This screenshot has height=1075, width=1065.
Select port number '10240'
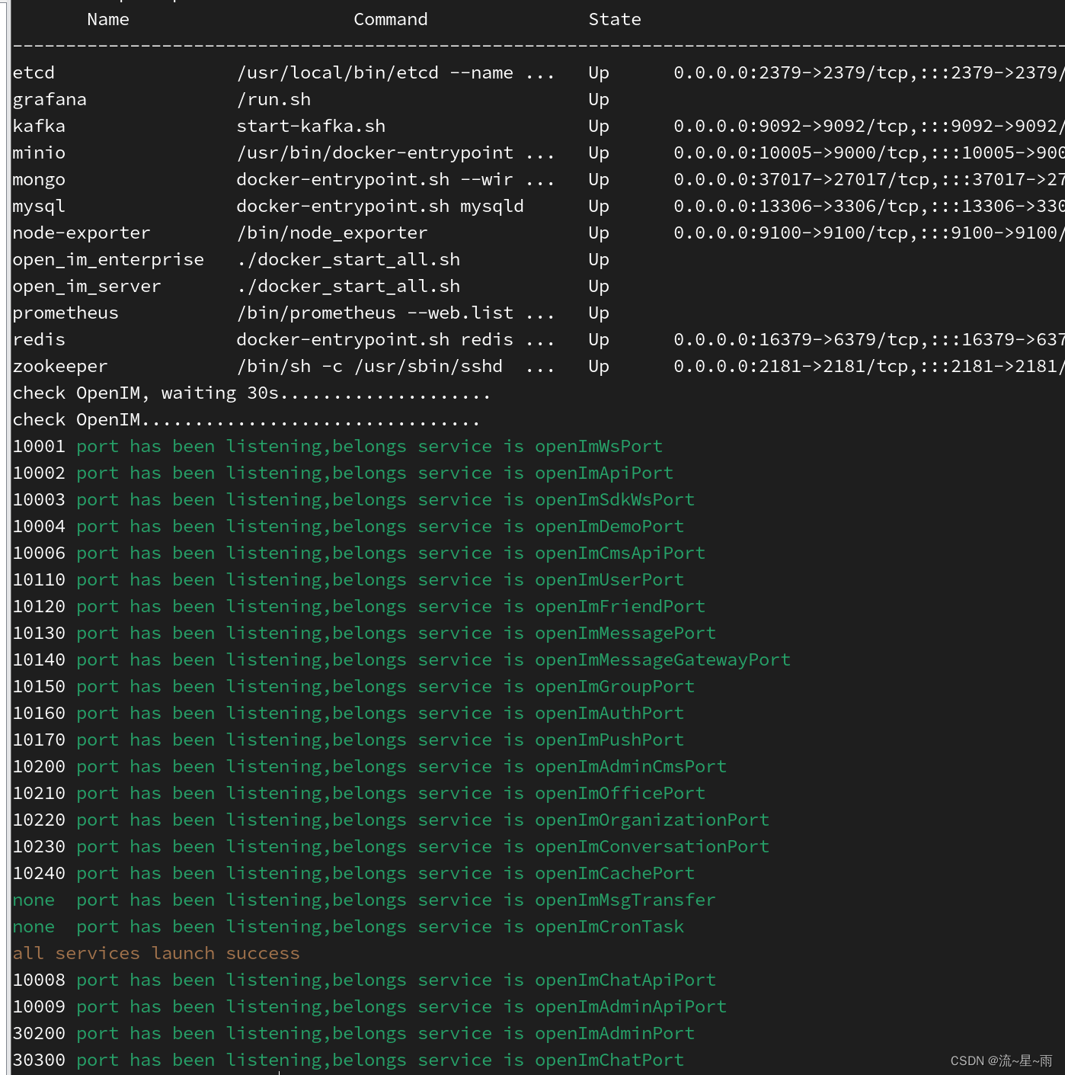[x=39, y=873]
